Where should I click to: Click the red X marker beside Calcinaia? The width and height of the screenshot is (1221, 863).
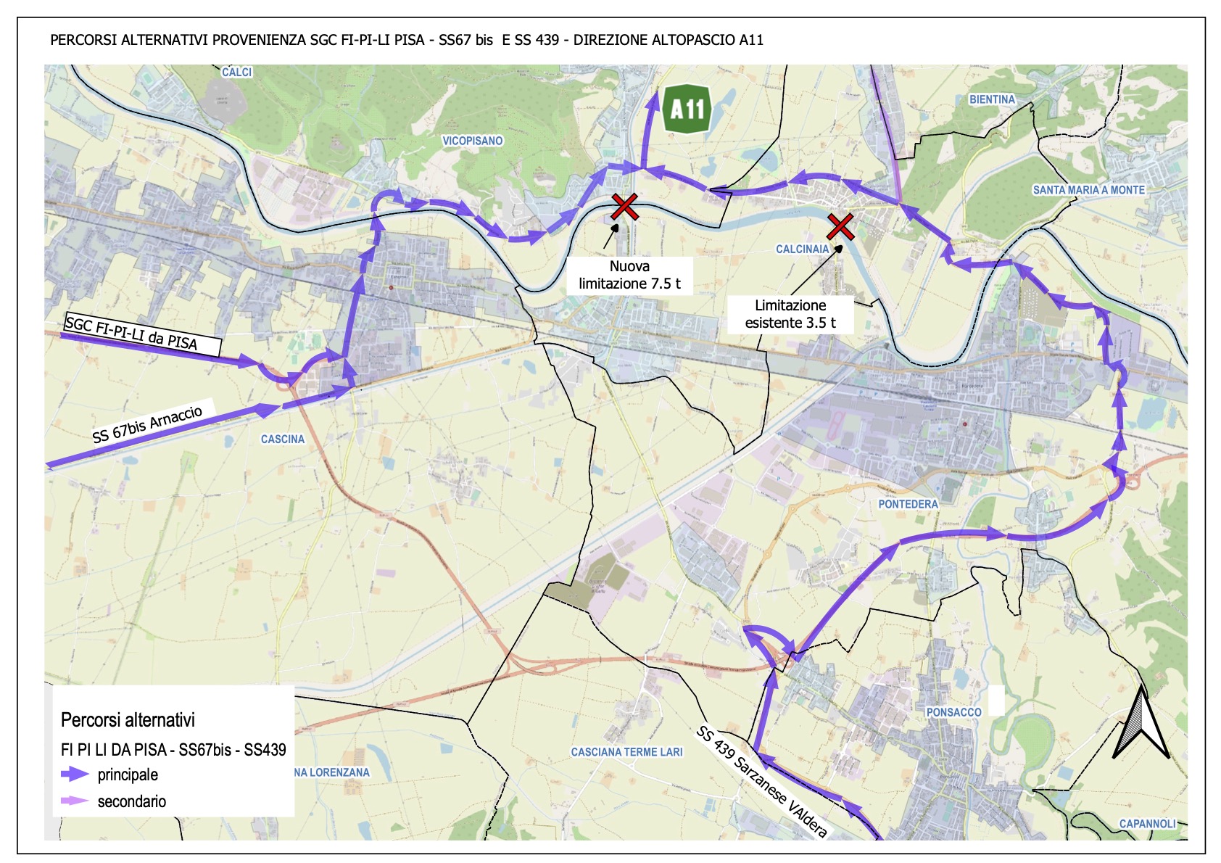click(840, 226)
